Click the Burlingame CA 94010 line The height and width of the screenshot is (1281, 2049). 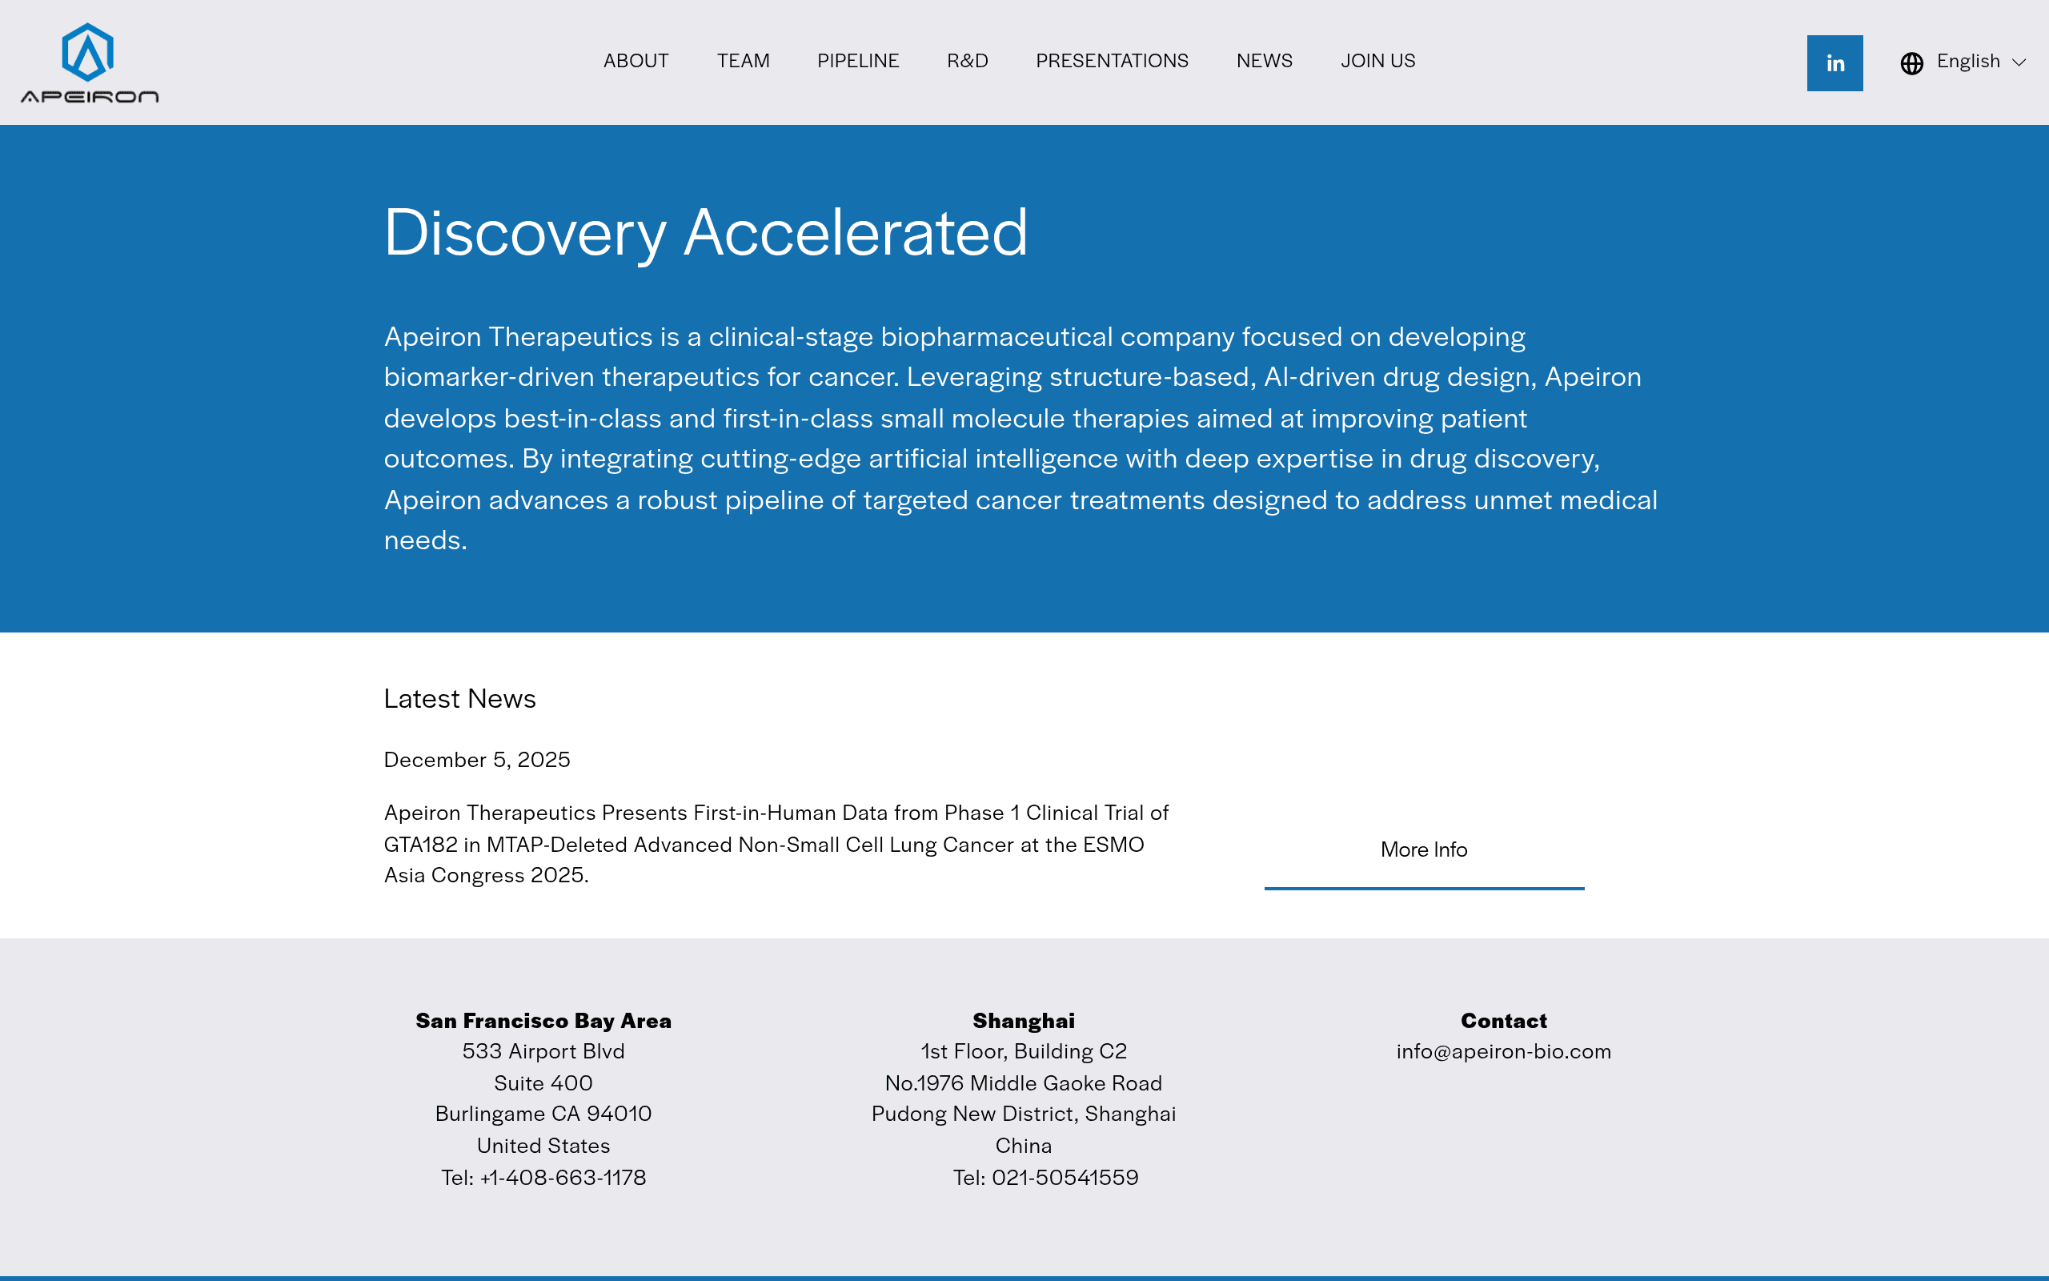543,1114
